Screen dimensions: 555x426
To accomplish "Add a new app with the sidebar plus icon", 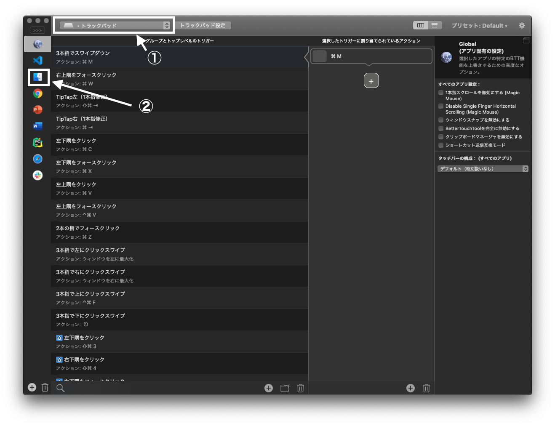I will (32, 387).
